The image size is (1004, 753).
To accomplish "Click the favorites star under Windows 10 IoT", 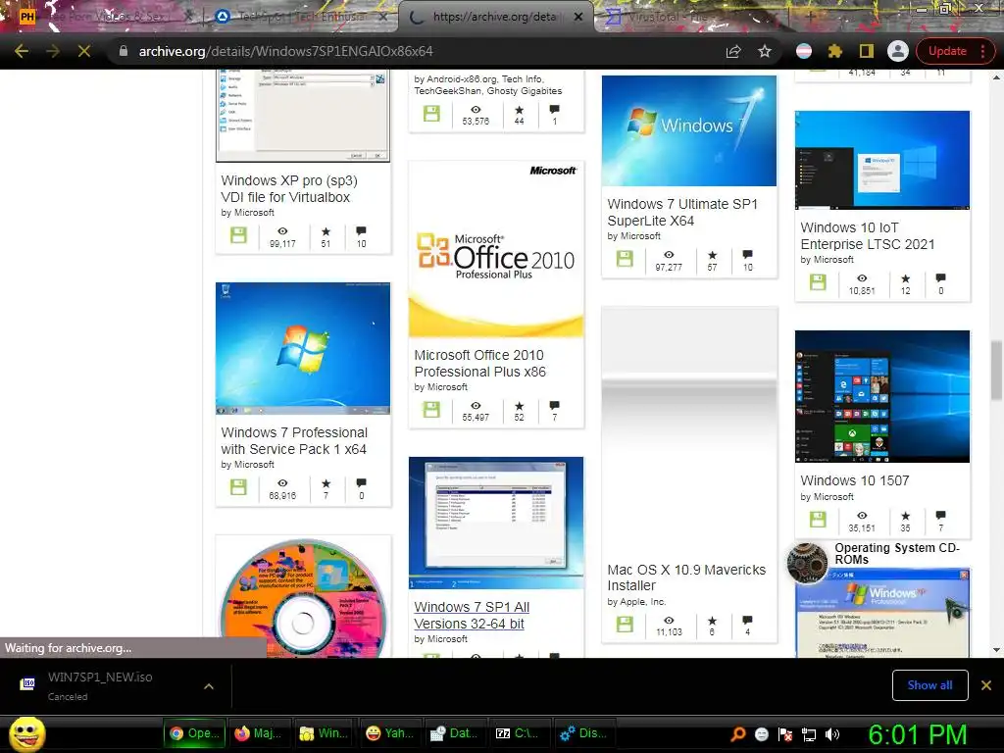I will [905, 278].
